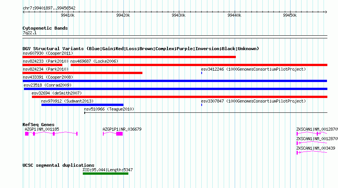Viewport: 338px width, 188px height.
Task: Click the 99450k ruler tick label
Action: (290, 15)
